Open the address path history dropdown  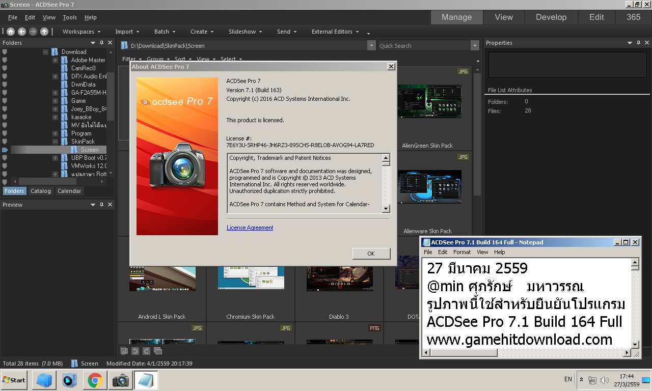pyautogui.click(x=371, y=46)
